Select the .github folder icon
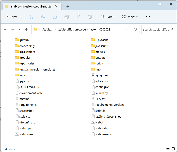The height and width of the screenshot is (152, 177). point(17,40)
